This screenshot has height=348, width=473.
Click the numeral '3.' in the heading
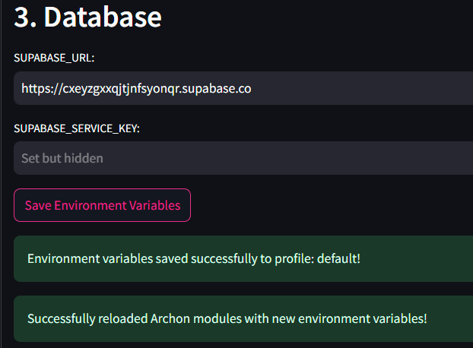25,17
